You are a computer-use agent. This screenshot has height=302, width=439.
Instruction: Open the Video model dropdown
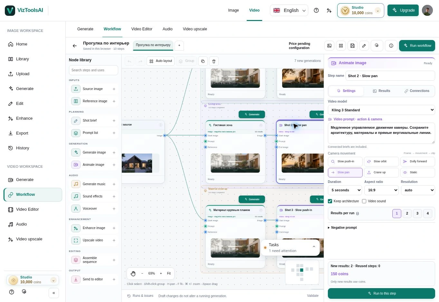[x=381, y=110]
